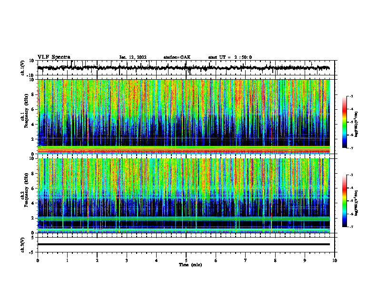Click time axis tick label '4'
The width and height of the screenshot is (377, 292).
(x=157, y=261)
